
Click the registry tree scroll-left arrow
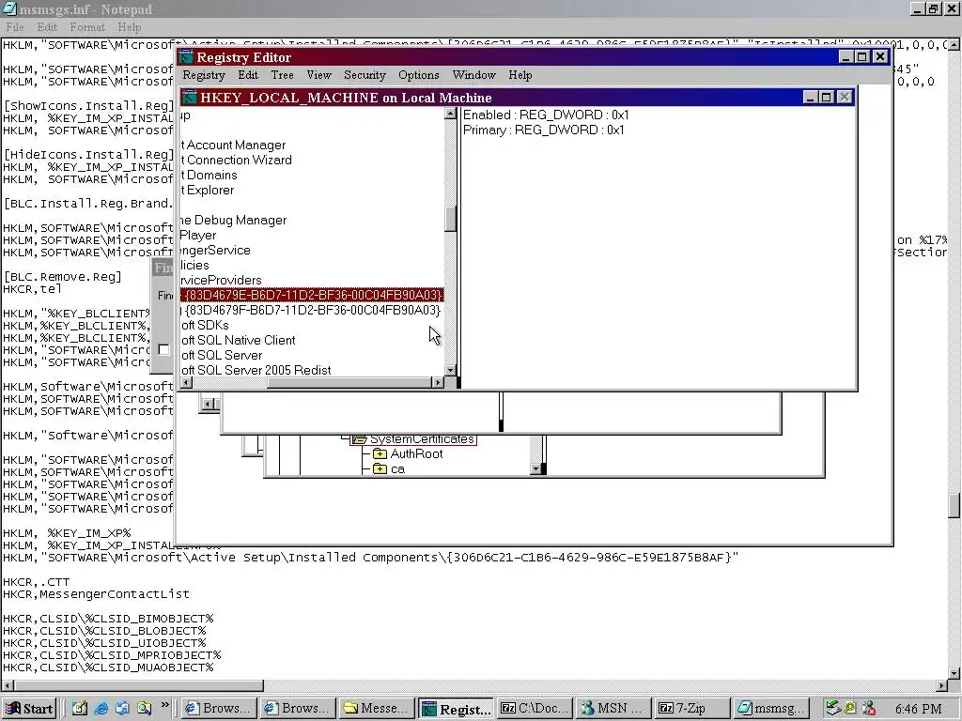187,383
